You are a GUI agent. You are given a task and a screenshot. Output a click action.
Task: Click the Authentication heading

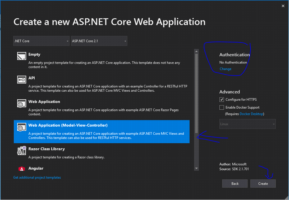point(234,55)
